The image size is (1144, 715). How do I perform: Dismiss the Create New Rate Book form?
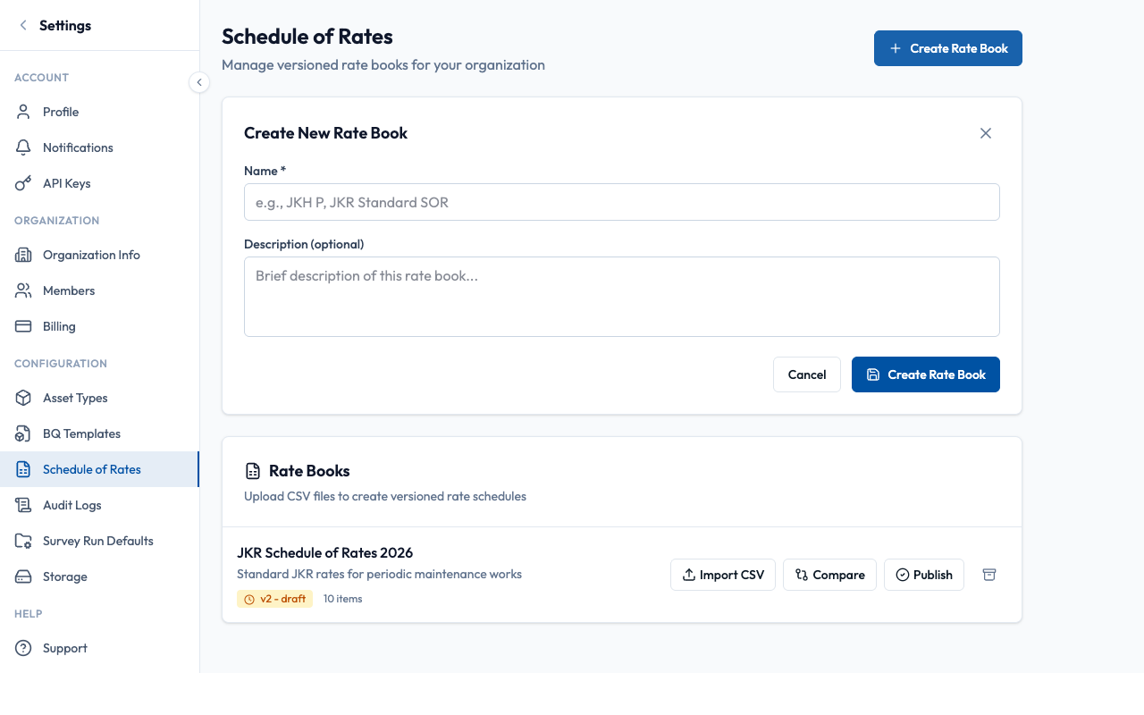click(986, 132)
